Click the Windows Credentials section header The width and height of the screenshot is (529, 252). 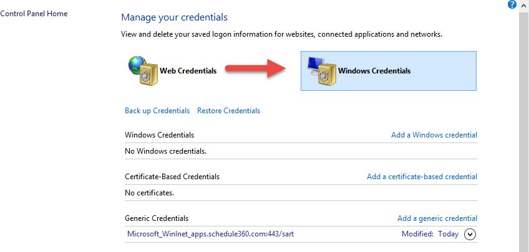click(x=159, y=135)
